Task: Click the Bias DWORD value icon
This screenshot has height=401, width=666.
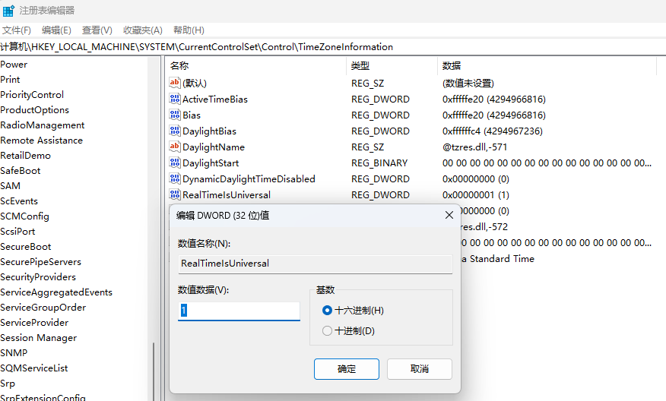Action: (x=175, y=115)
